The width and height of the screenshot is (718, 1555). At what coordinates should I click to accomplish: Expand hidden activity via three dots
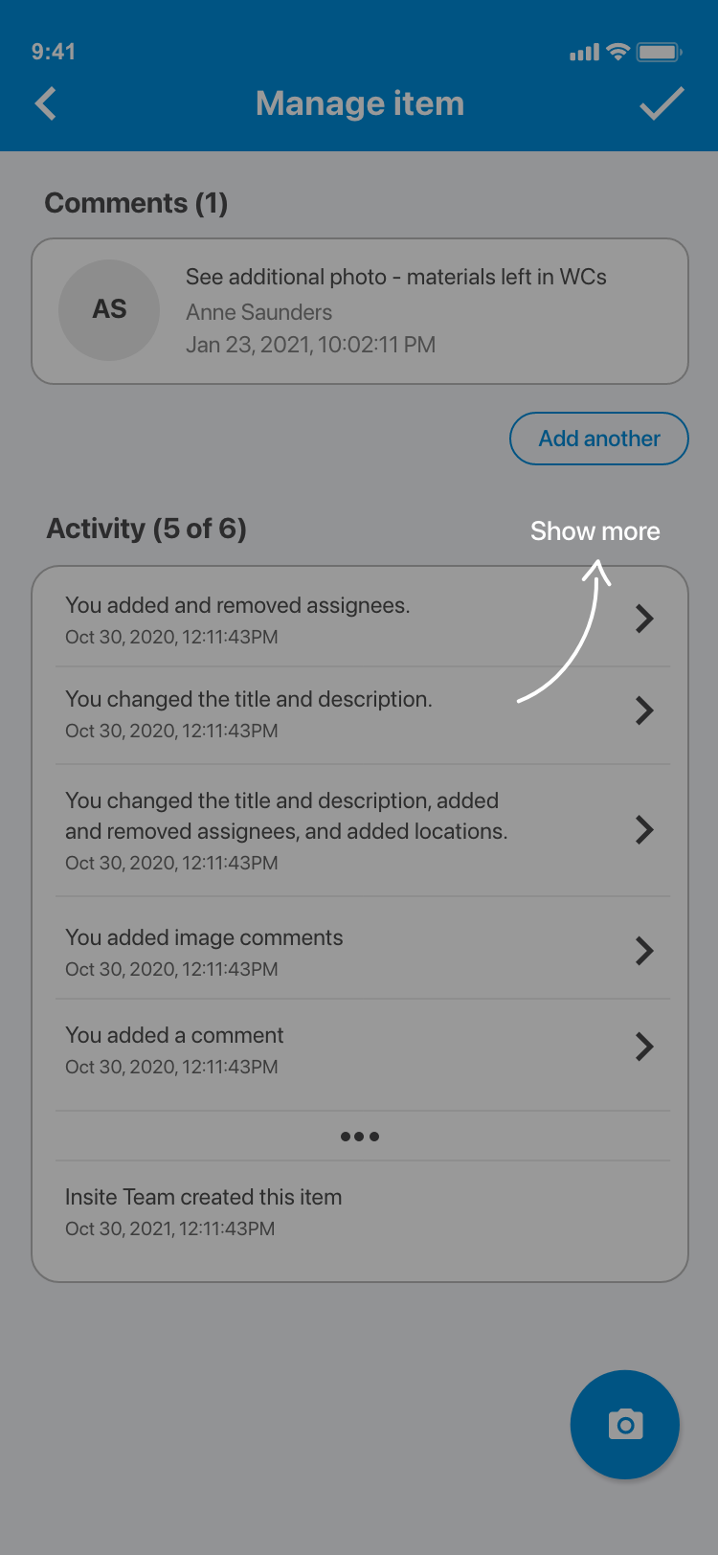[360, 1137]
